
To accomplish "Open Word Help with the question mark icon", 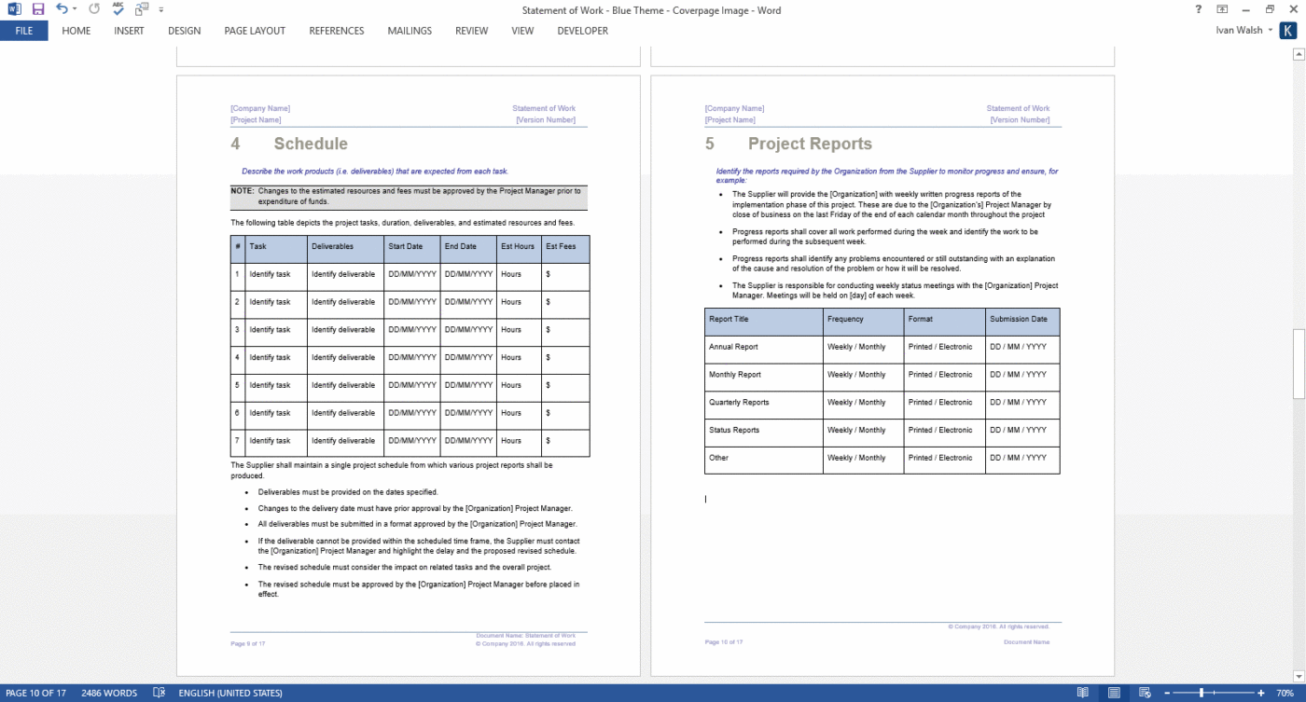I will [x=1198, y=8].
